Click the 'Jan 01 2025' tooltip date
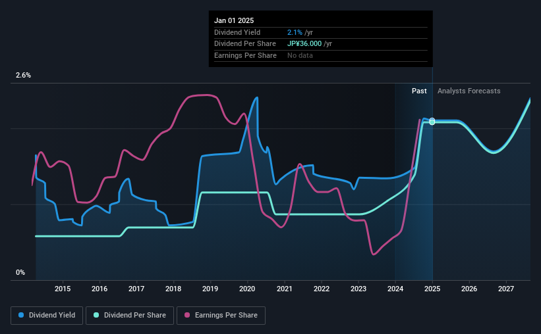This screenshot has width=541, height=334. [234, 20]
